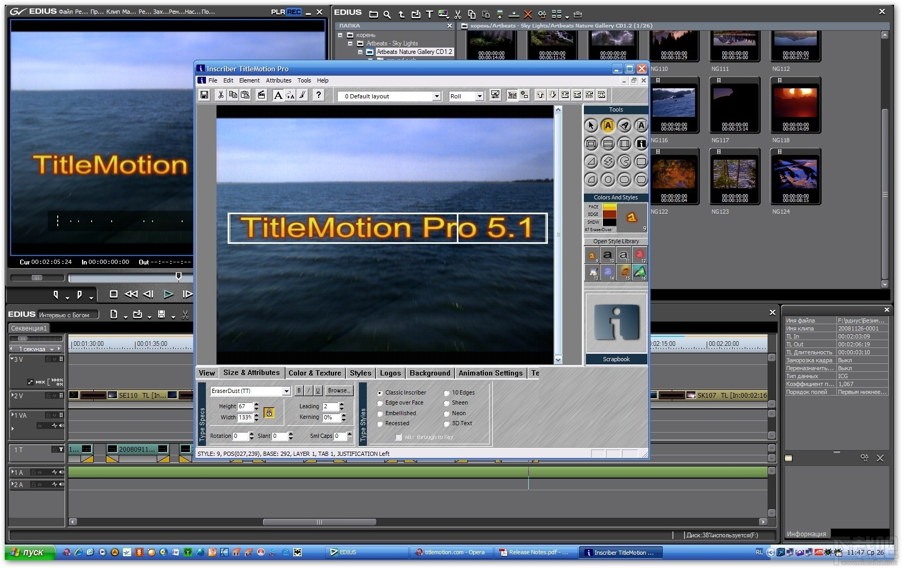Collapse Artbeats Nature Gallery CD1.2 node
The width and height of the screenshot is (902, 568).
pos(360,52)
